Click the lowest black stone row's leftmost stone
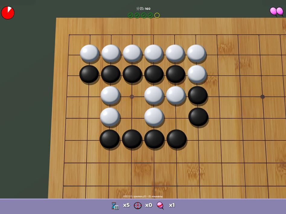The image size is (286, 214). 109,139
